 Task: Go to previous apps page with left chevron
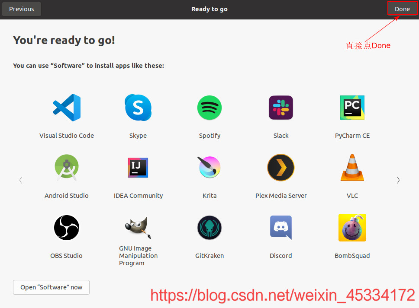pyautogui.click(x=21, y=180)
